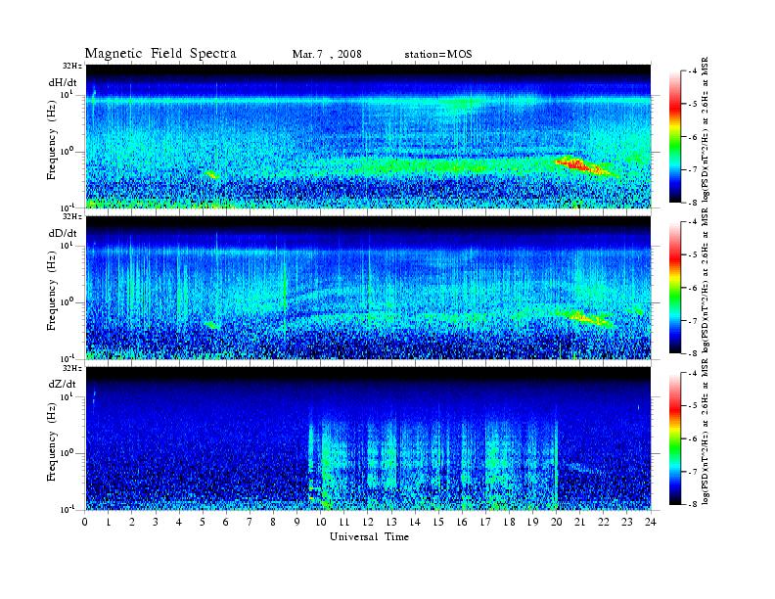Click the color scale bar beside dH/dt panel
Screen dimensions: 775x599
pyautogui.click(x=675, y=137)
